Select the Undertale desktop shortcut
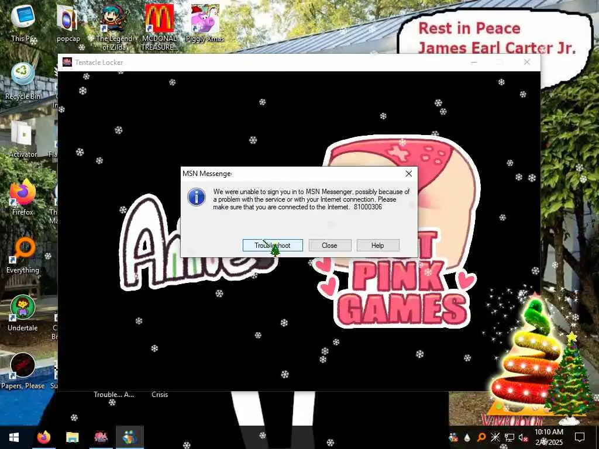The width and height of the screenshot is (599, 449). tap(23, 313)
